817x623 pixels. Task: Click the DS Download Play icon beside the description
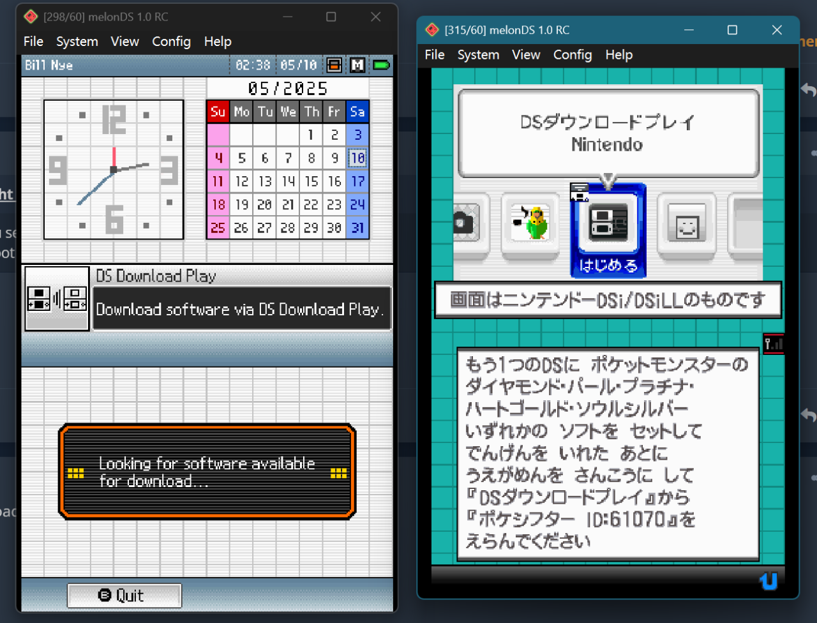pos(57,299)
